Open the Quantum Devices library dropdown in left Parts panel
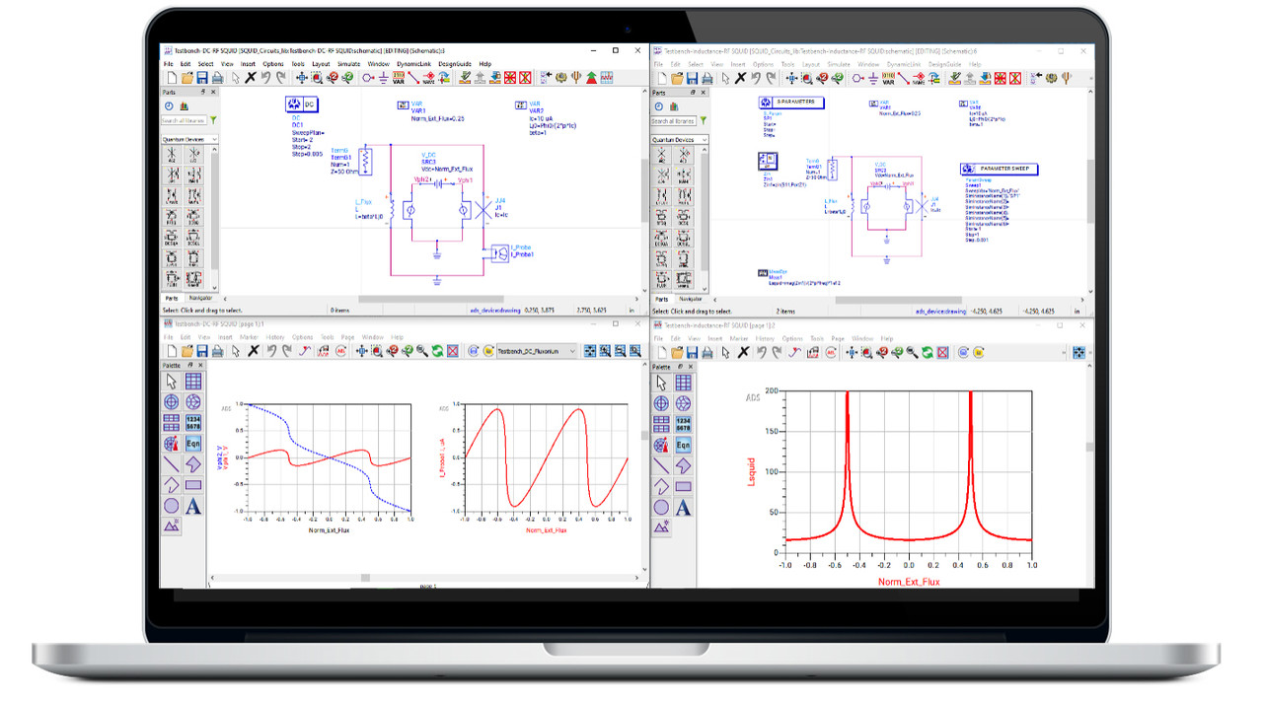1263x701 pixels. click(x=189, y=140)
